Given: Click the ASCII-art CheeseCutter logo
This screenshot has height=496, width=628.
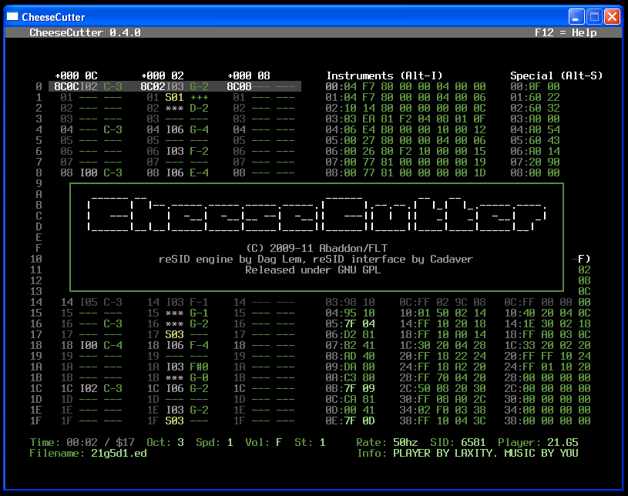Looking at the screenshot, I should [317, 214].
